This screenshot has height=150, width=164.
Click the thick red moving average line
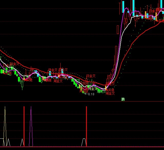pos(134,44)
